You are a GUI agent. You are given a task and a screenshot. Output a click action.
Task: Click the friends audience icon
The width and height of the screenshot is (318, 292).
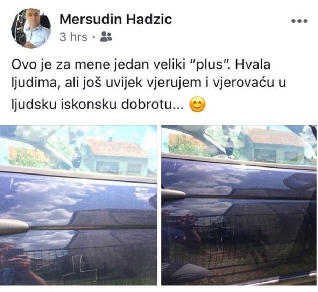tap(106, 37)
